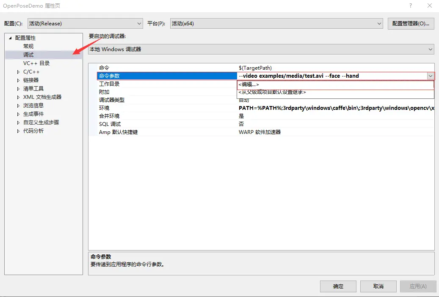Select the 环境 property row
439x297 pixels.
click(261, 108)
